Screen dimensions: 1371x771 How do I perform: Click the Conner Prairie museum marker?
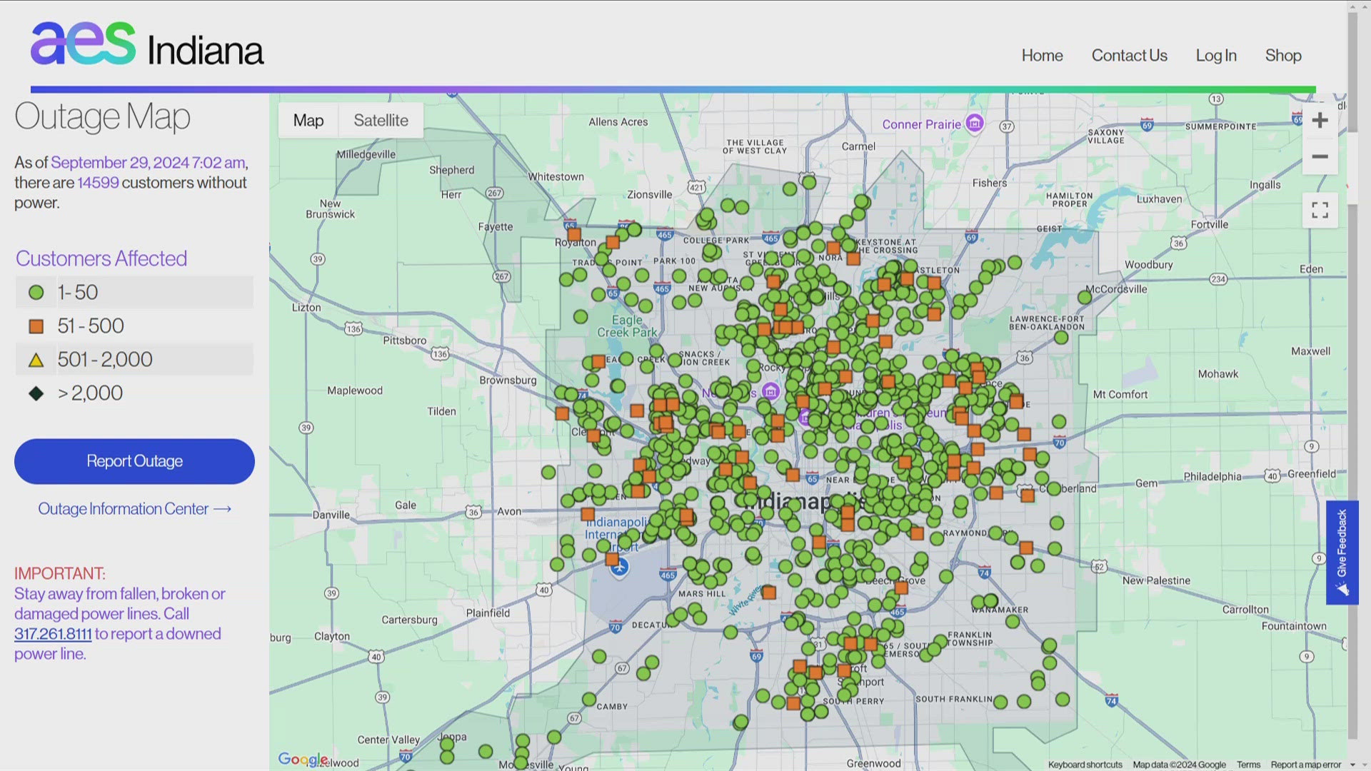pyautogui.click(x=975, y=123)
